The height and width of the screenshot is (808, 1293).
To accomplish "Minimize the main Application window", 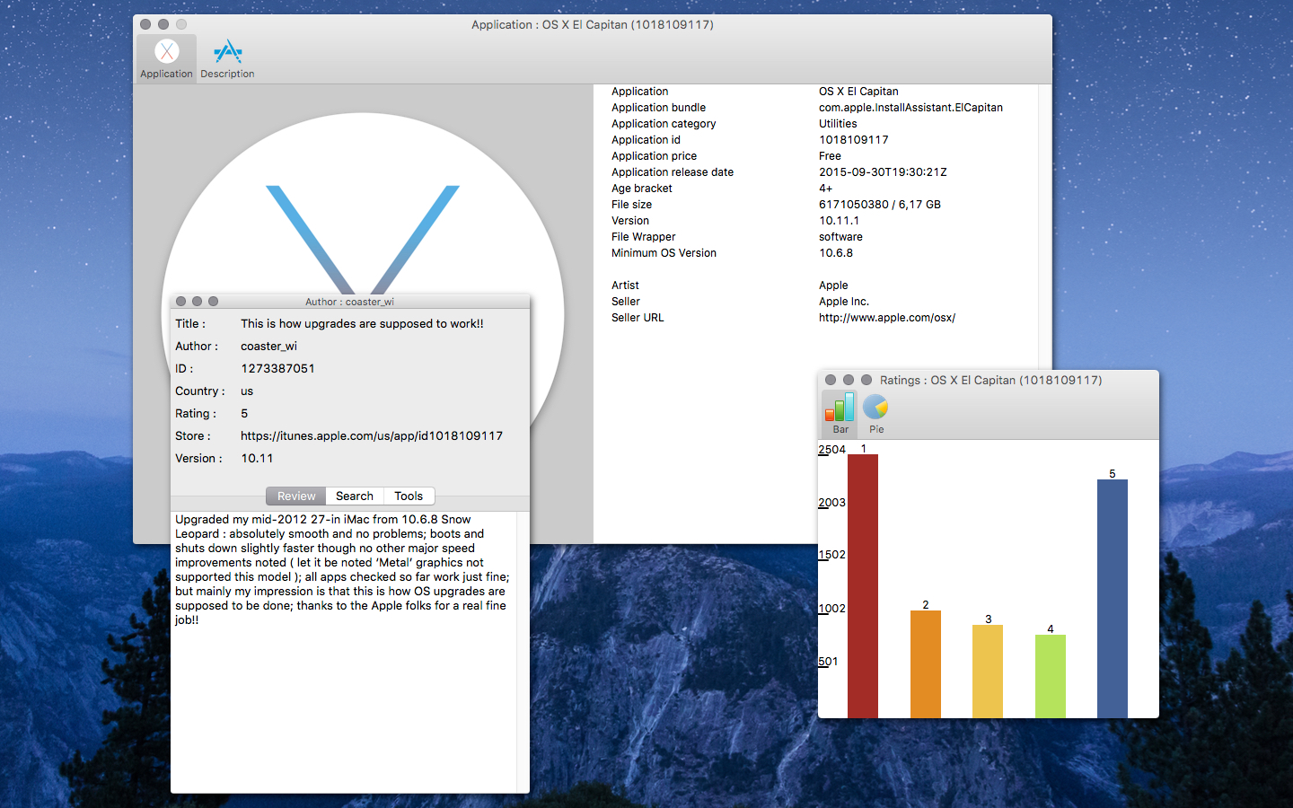I will pyautogui.click(x=163, y=24).
